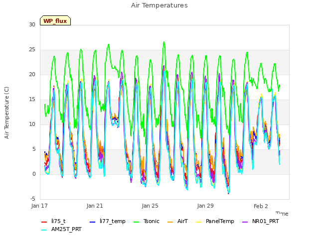Toggle the Tsonic legend entry
Image resolution: width=319 pixels, height=239 pixels.
pyautogui.click(x=147, y=221)
